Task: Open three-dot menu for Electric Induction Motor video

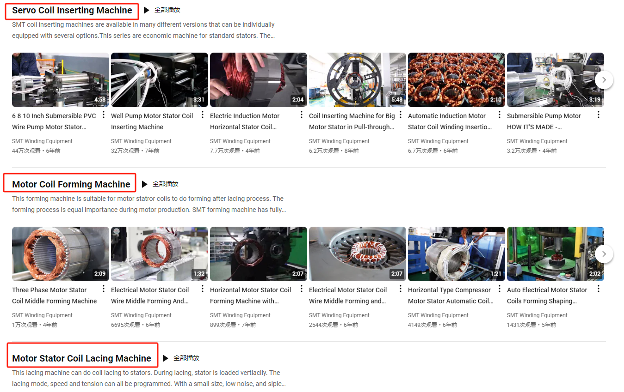Action: (302, 115)
